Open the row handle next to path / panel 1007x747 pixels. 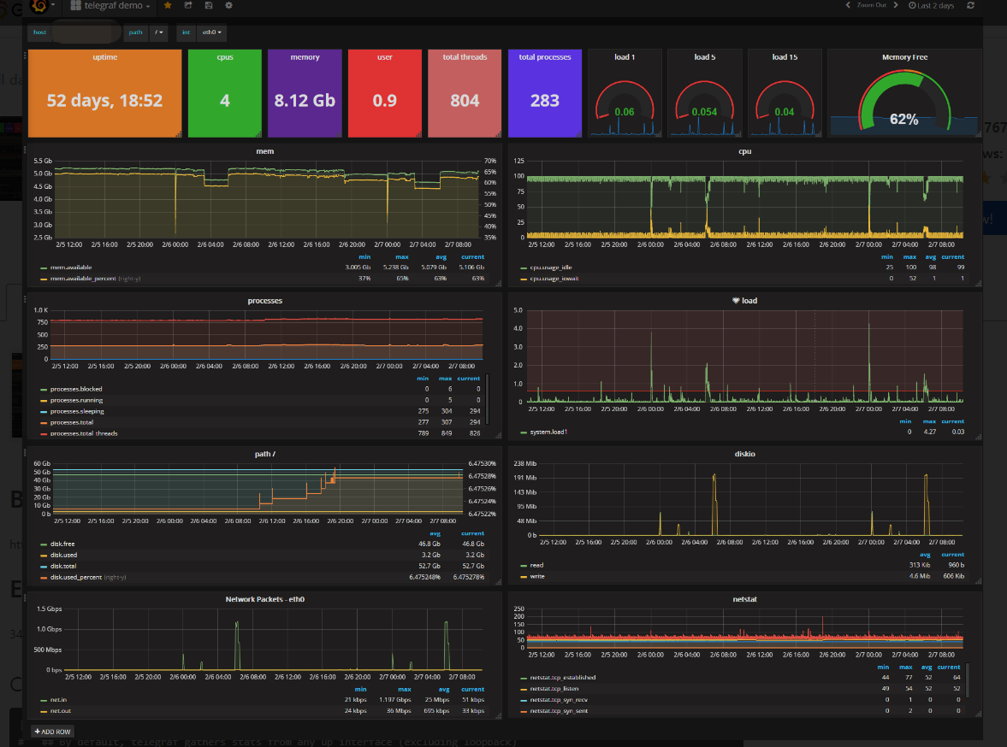point(25,452)
